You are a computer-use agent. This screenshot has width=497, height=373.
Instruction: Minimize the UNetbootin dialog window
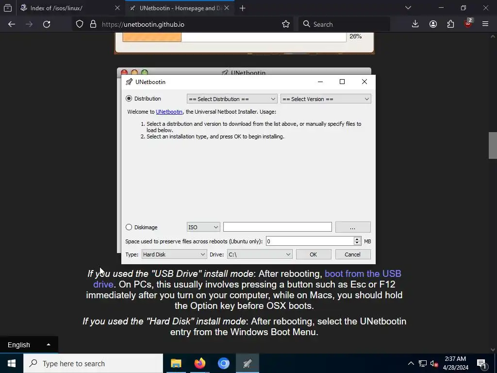(x=320, y=82)
